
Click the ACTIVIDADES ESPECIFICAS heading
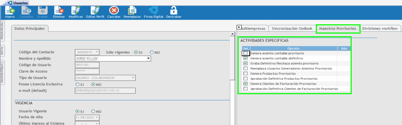pyautogui.click(x=264, y=40)
